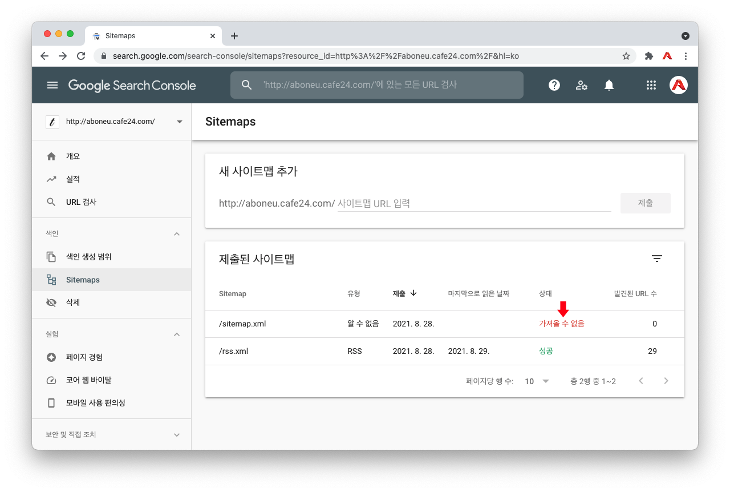Click the 알 수 없음 type cell
The image size is (730, 492).
point(363,324)
